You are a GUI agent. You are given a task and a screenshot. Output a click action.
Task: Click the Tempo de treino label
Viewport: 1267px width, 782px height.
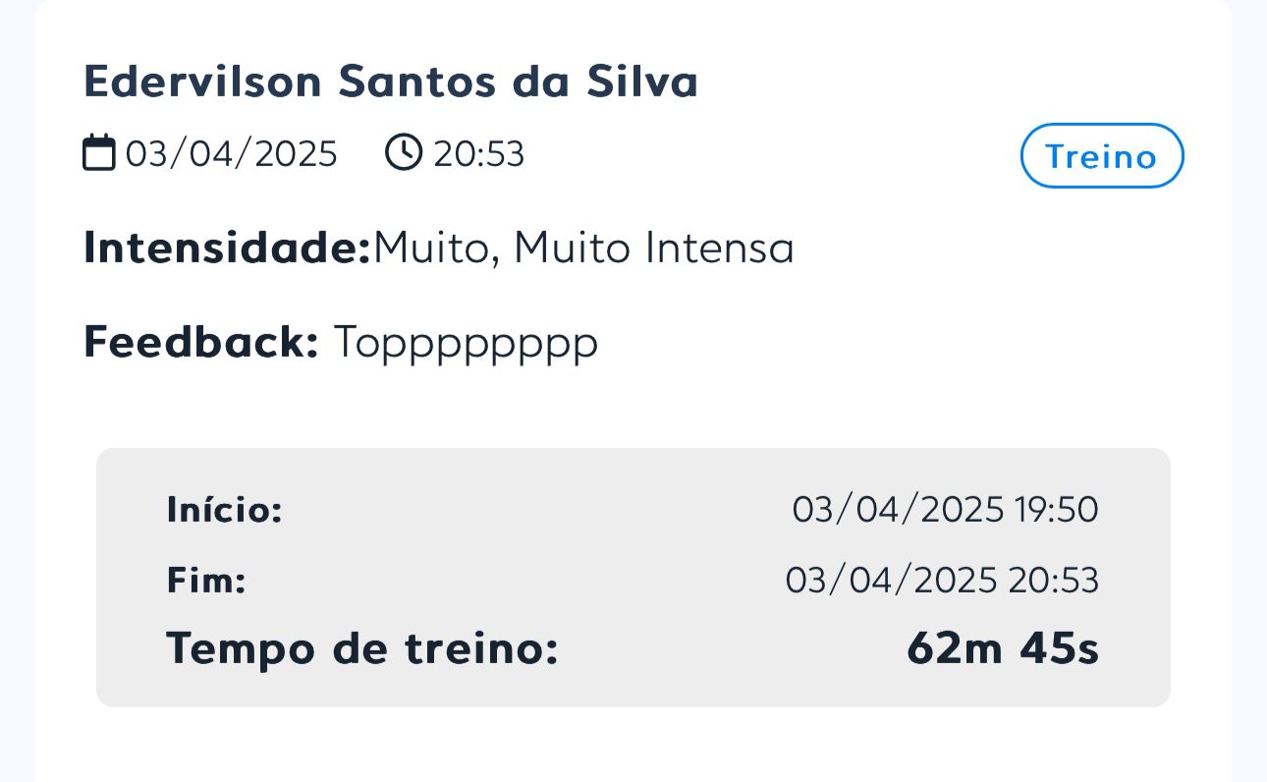click(x=362, y=648)
